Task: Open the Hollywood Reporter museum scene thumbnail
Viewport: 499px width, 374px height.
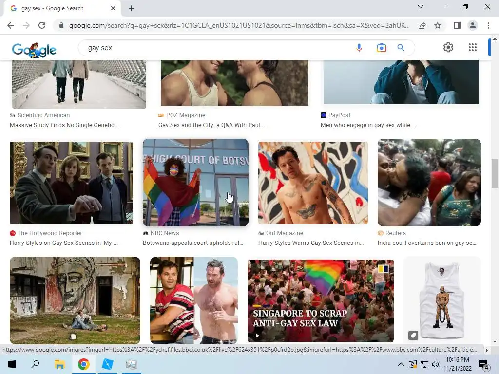Action: pos(71,183)
